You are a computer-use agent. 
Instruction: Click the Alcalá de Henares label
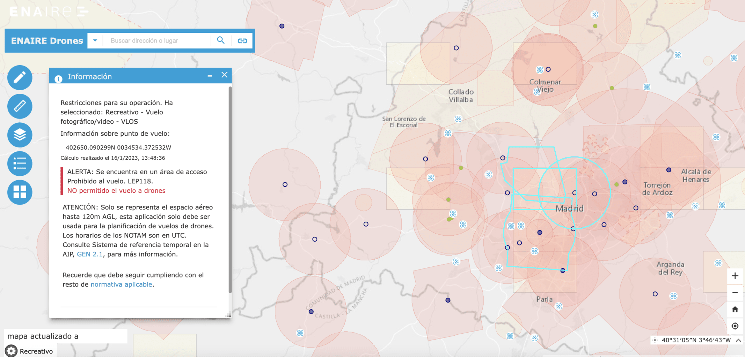pos(696,175)
